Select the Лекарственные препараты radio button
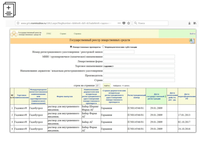 coord(71,47)
